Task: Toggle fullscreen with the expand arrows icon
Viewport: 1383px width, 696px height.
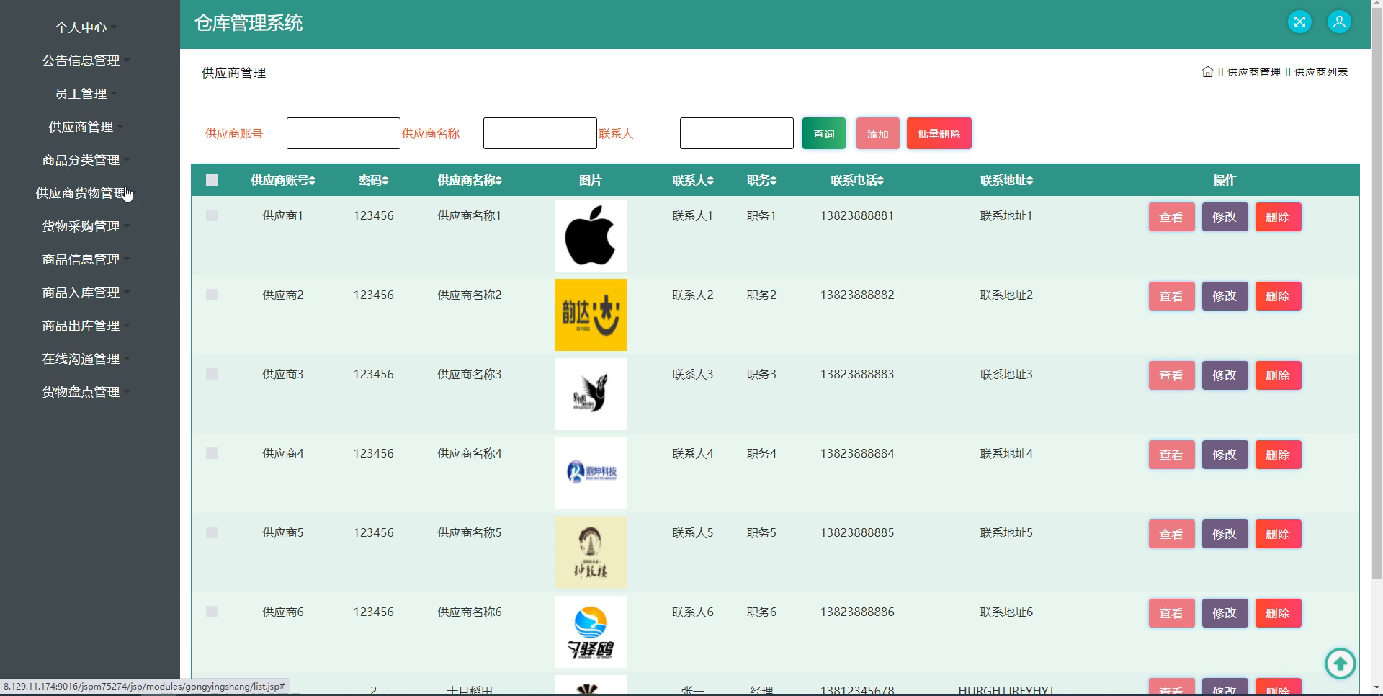Action: pos(1299,22)
